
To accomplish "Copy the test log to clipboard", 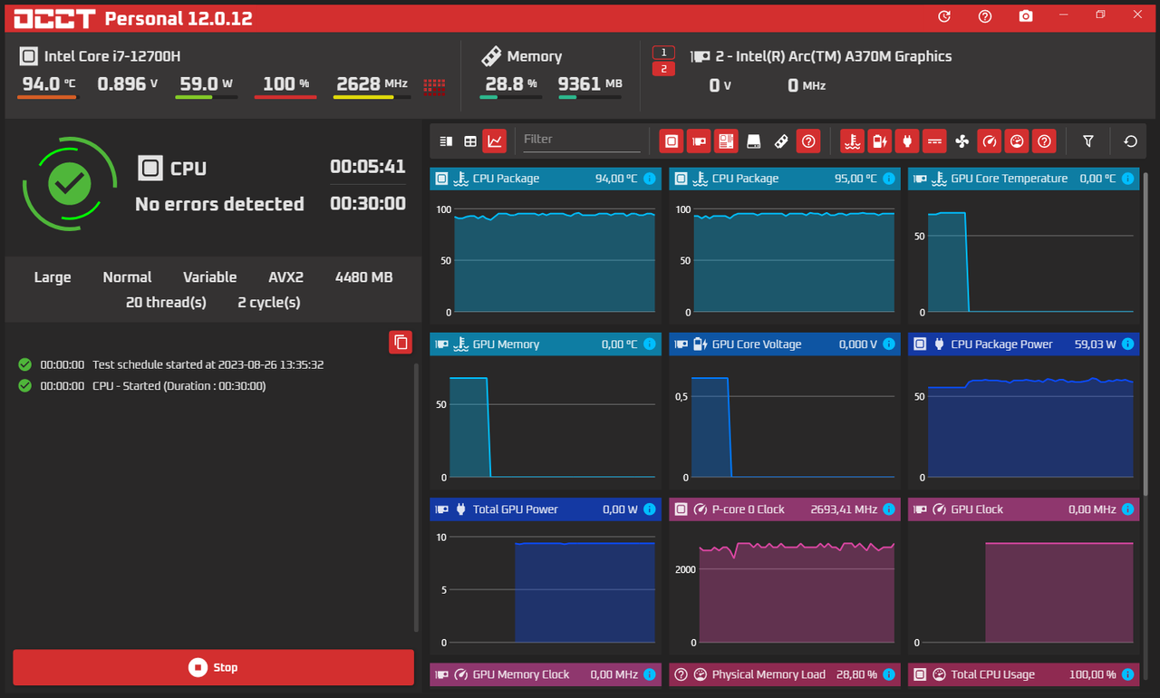I will point(401,342).
